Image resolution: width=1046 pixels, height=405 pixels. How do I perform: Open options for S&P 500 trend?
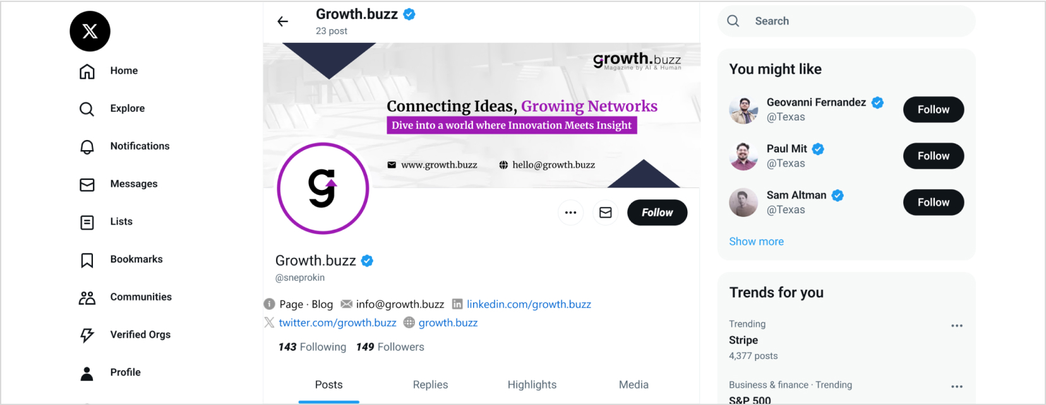[x=956, y=386]
